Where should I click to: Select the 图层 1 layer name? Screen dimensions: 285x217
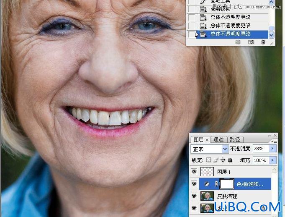click(x=224, y=172)
